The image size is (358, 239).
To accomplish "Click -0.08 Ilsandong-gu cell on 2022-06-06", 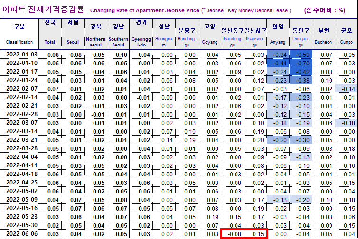I will pyautogui.click(x=233, y=234).
